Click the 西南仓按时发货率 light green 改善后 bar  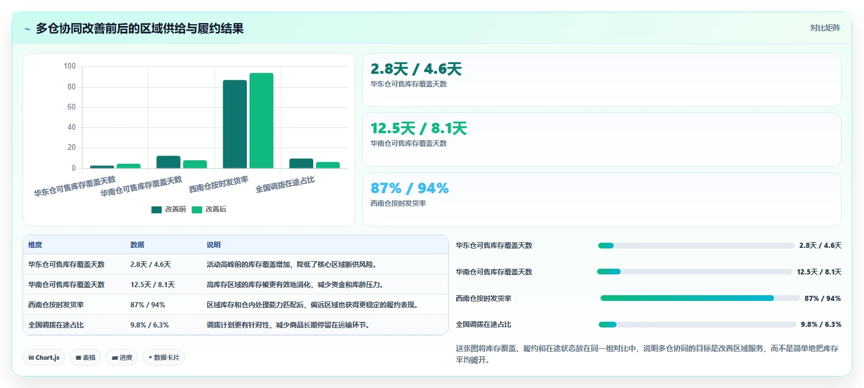pos(261,121)
